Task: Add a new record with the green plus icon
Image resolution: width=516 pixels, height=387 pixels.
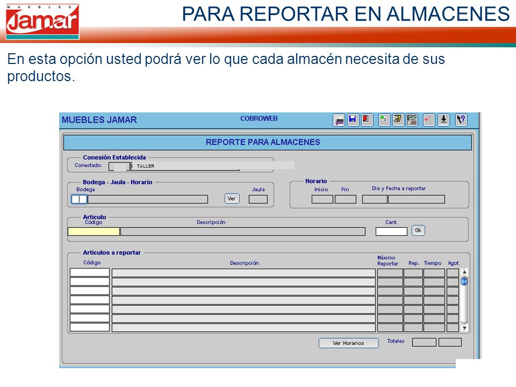Action: coord(384,120)
